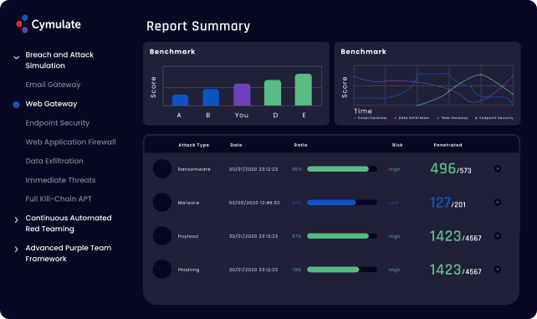
Task: Open the Ransomware row play arrow
Action: click(x=498, y=168)
